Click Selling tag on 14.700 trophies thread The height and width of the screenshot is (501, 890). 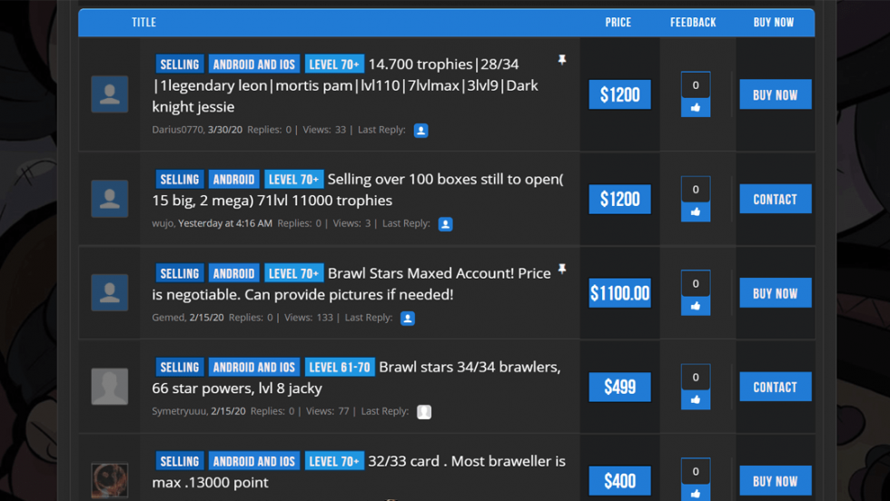coord(180,64)
